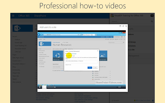Click the lots of people link
This screenshot has width=165, height=103.
74,54
